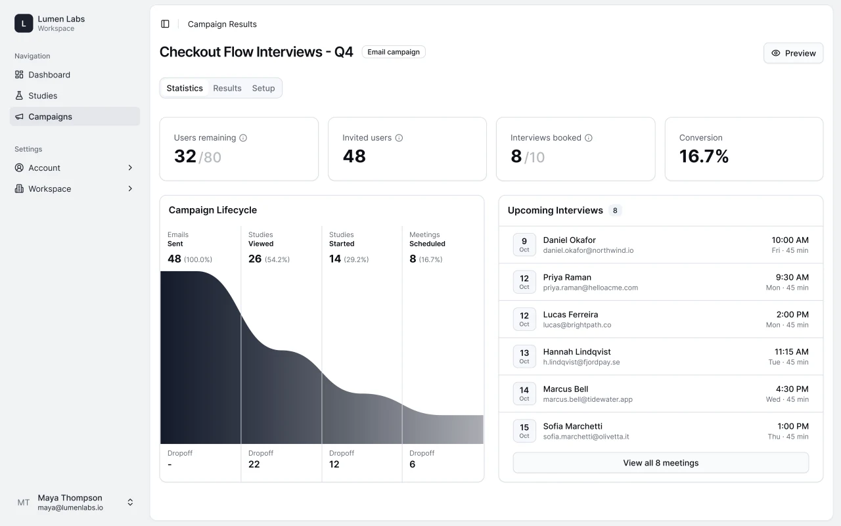The image size is (841, 526).
Task: Click the Account person icon
Action: [19, 168]
